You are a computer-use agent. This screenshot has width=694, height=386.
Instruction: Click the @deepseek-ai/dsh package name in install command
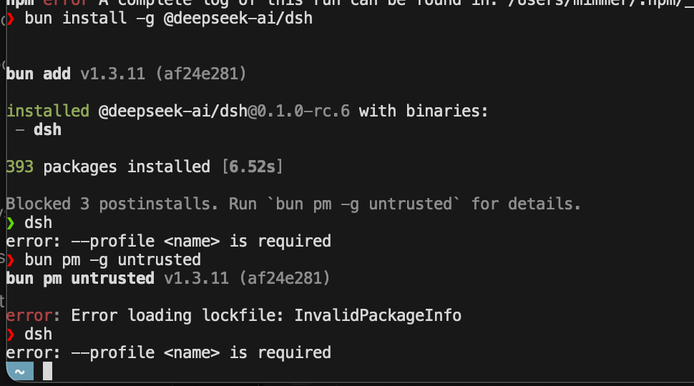(238, 19)
